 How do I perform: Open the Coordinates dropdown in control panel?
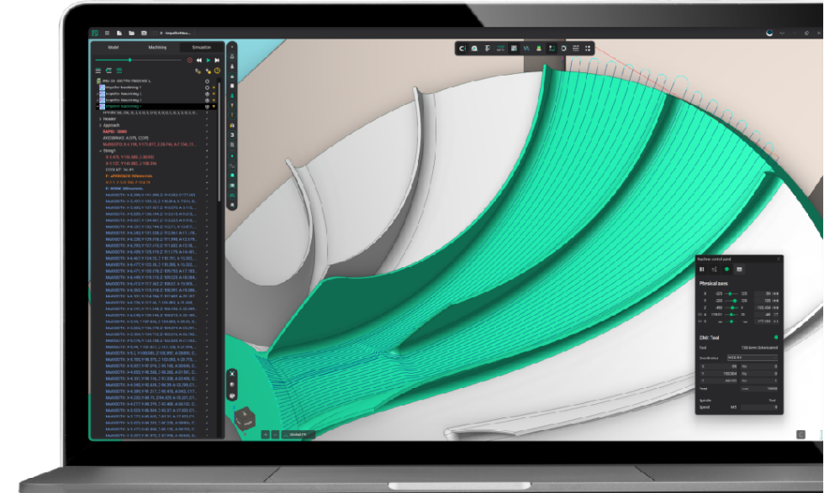[x=752, y=357]
